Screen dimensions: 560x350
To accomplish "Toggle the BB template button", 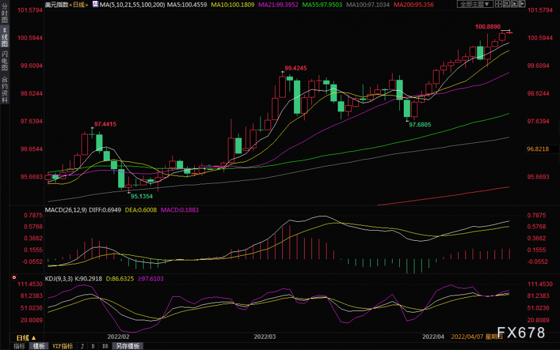I will click(105, 346).
